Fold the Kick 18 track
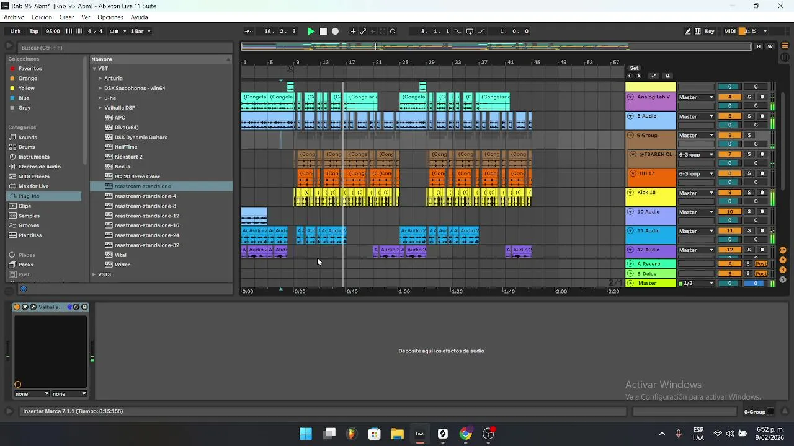 coord(631,193)
